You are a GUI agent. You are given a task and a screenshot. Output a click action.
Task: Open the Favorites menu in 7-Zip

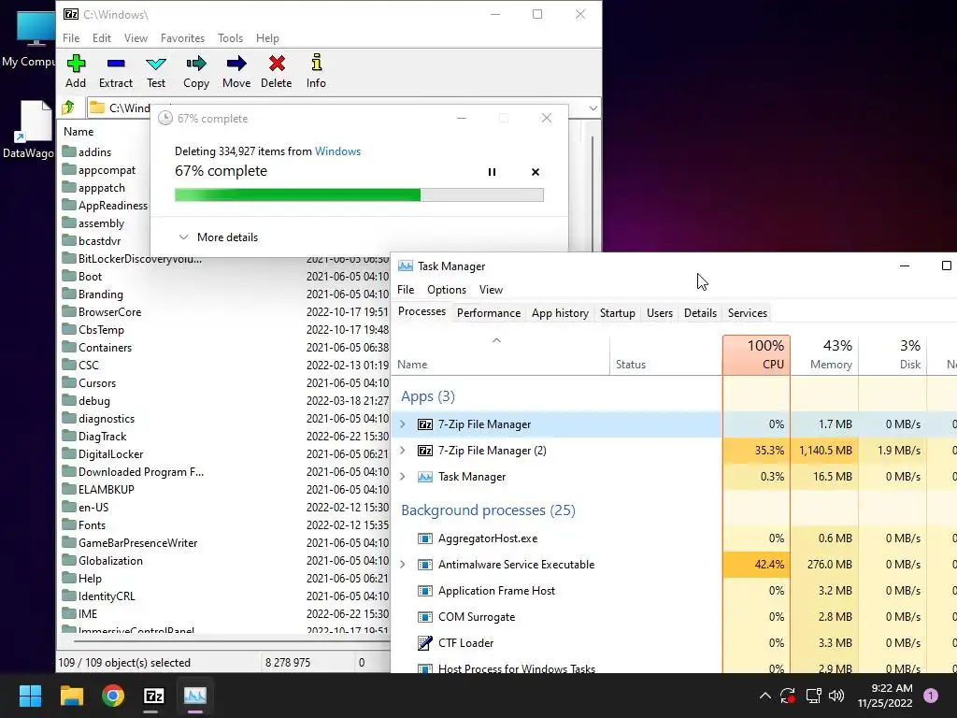[182, 37]
